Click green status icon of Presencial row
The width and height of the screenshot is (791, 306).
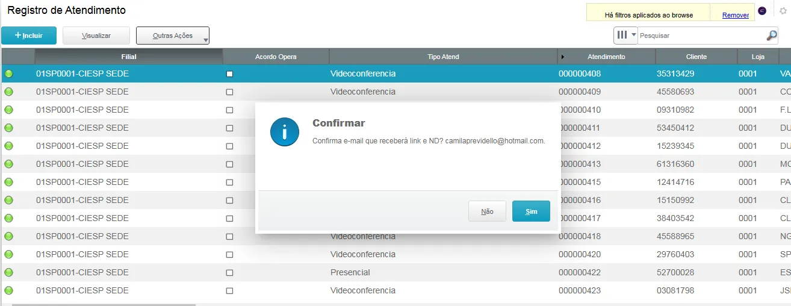8,273
